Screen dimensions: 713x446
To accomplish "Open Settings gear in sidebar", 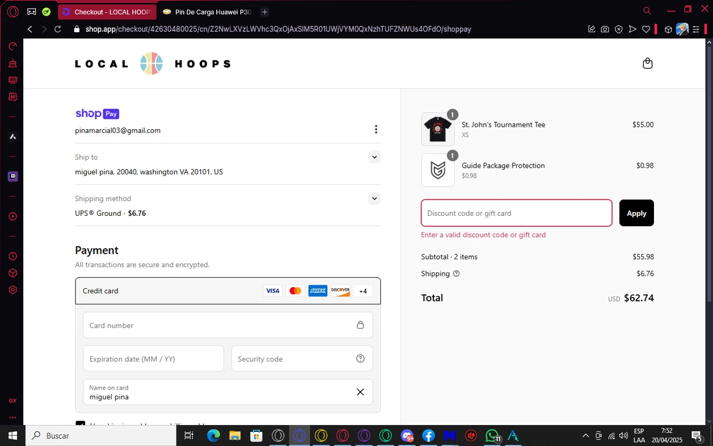I will point(13,290).
